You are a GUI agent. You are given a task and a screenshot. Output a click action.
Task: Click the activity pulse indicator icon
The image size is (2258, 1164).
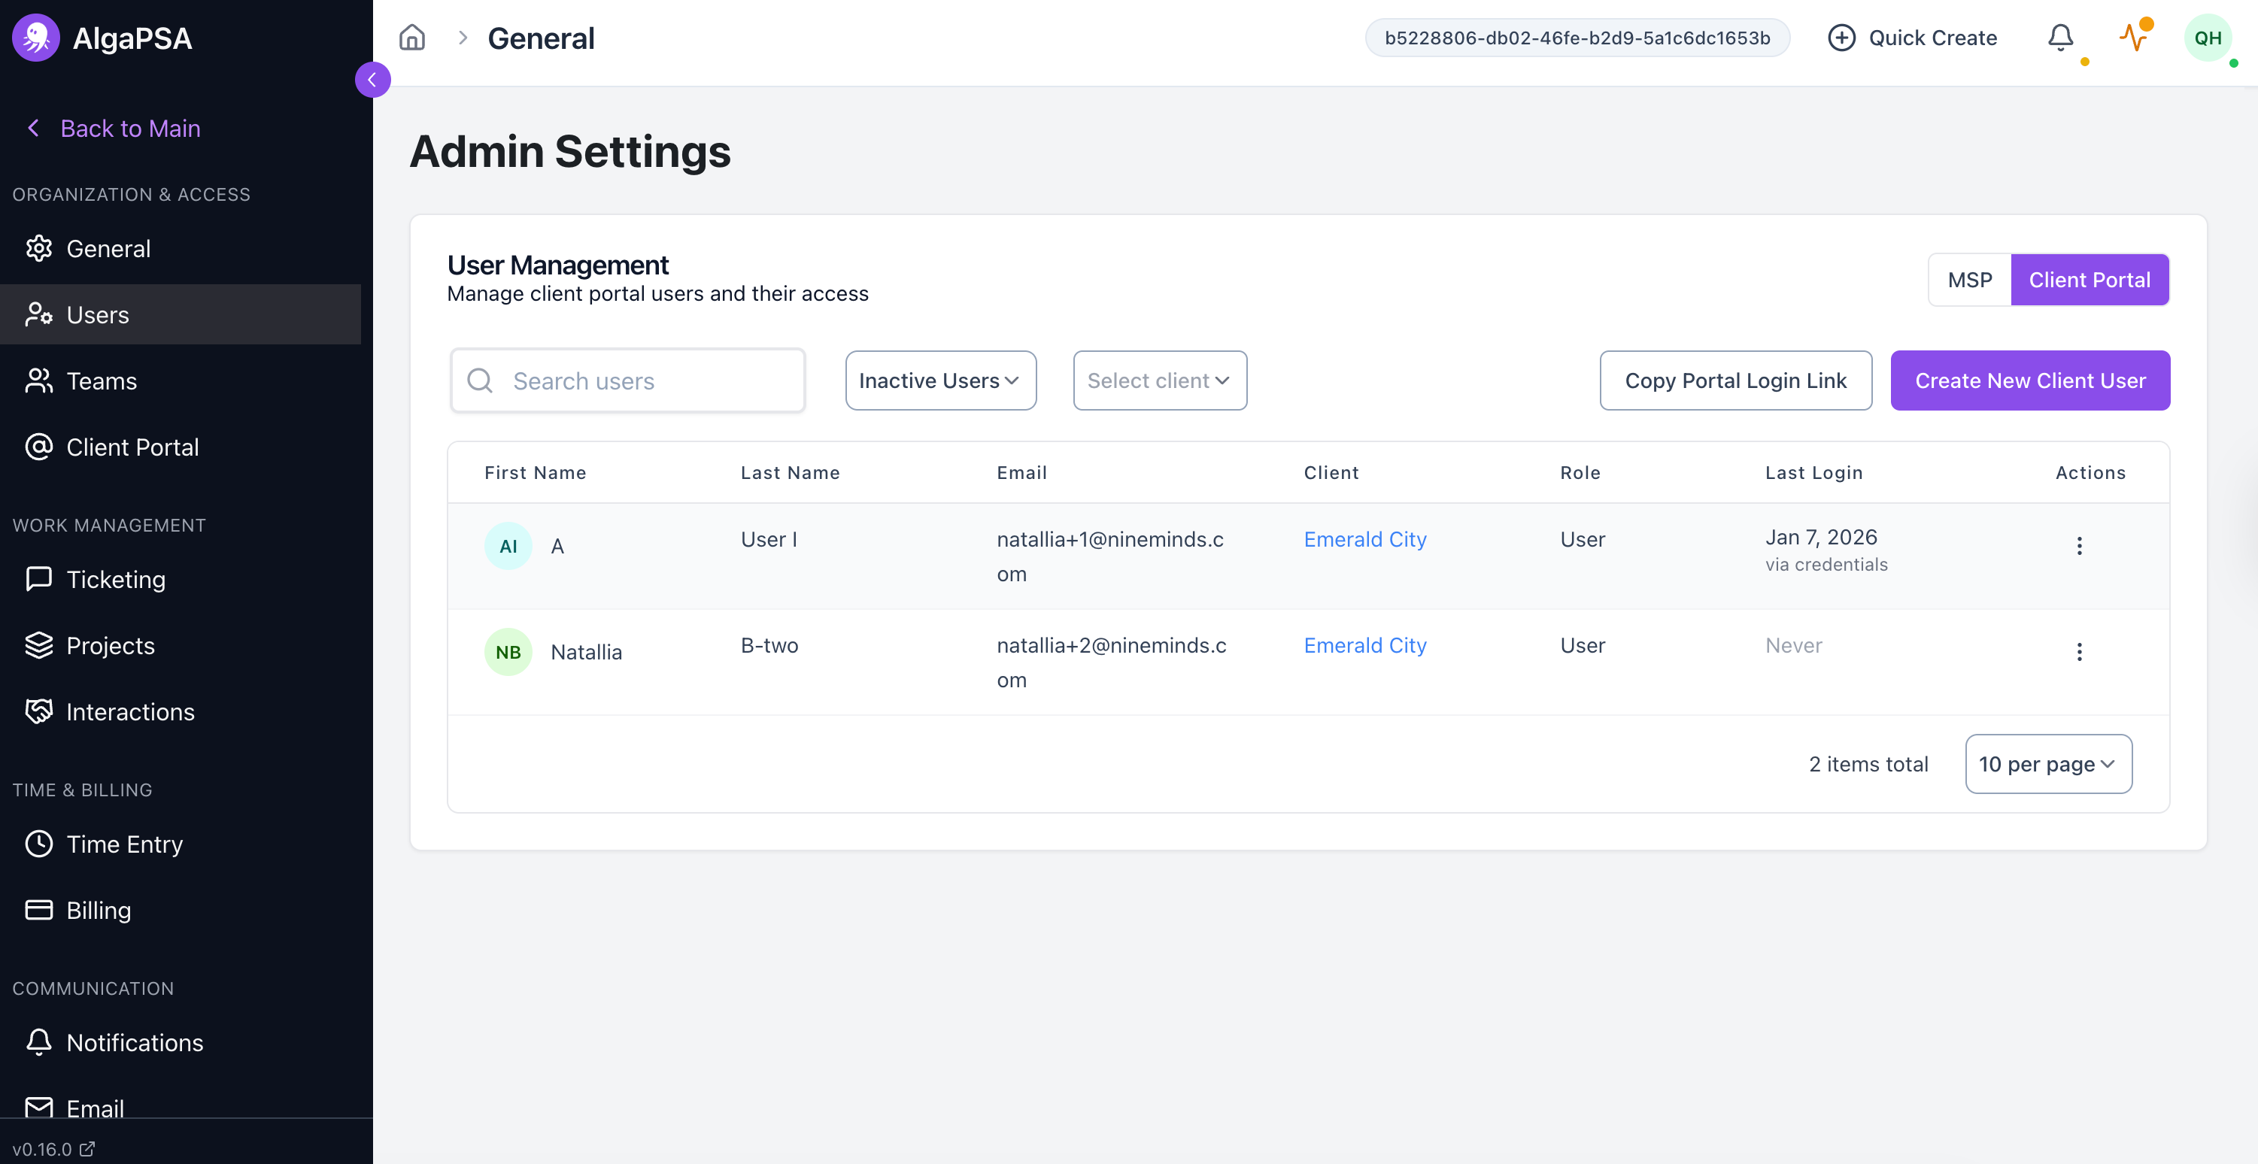tap(2135, 38)
